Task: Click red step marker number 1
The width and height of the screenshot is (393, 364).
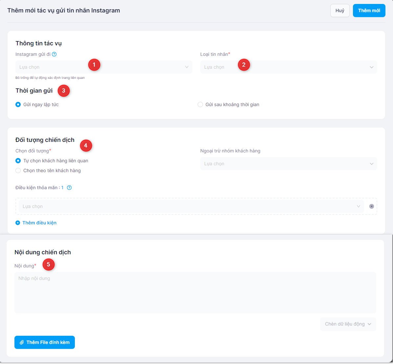Action: [94, 65]
